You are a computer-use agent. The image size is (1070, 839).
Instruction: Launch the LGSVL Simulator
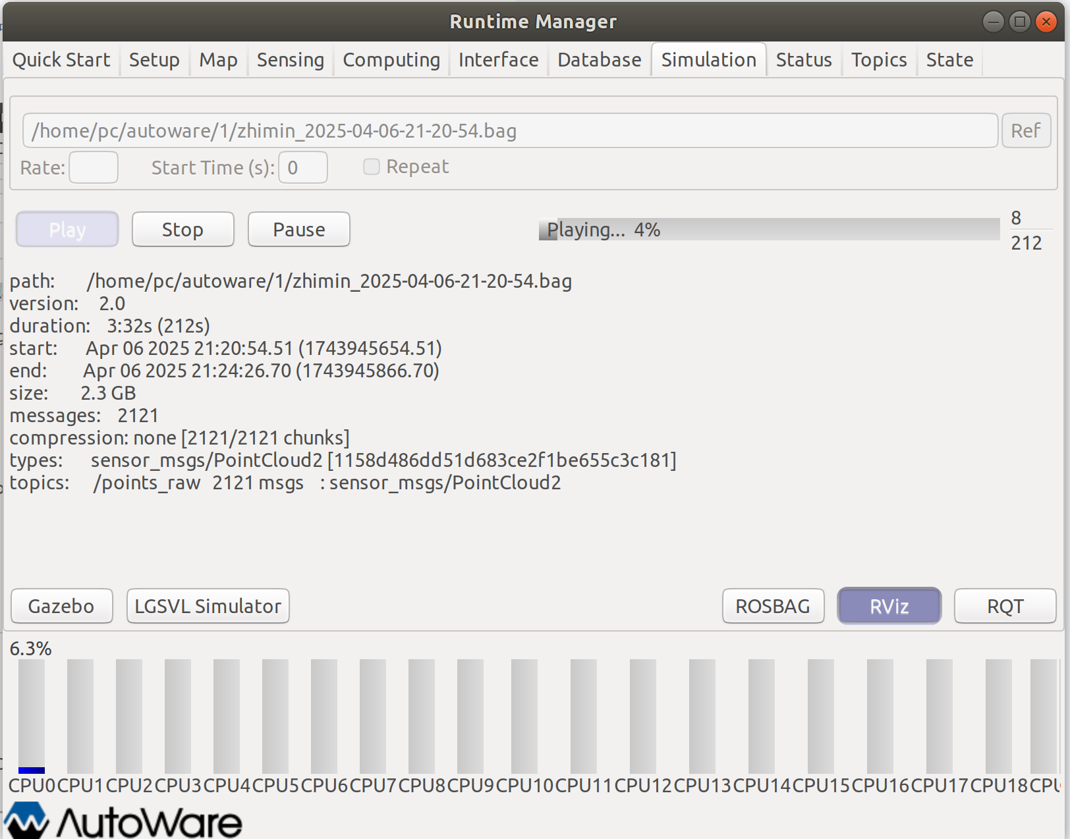coord(208,606)
